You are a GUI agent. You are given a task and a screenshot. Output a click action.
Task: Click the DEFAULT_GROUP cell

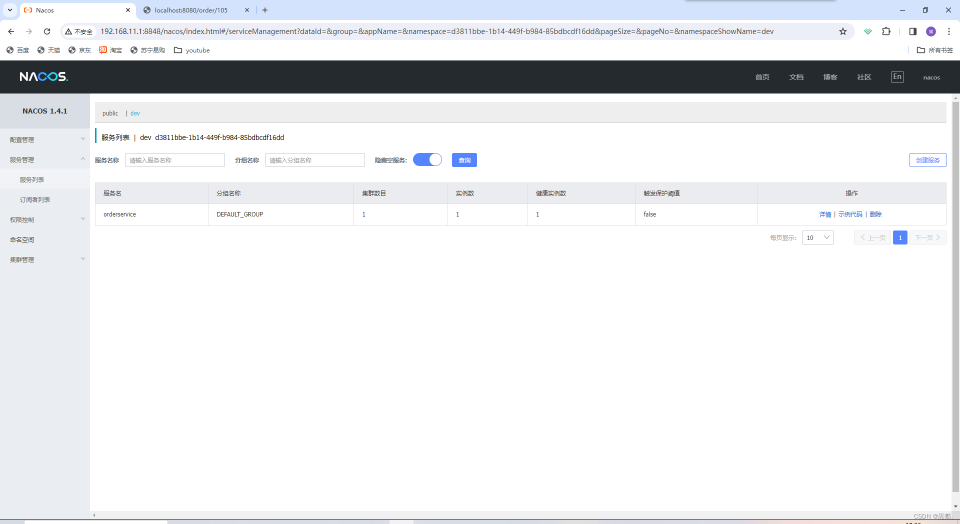pyautogui.click(x=281, y=214)
